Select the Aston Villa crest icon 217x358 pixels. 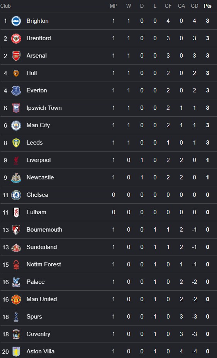[x=16, y=351]
